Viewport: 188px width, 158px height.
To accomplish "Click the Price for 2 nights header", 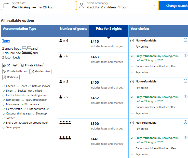I will tap(109, 29).
